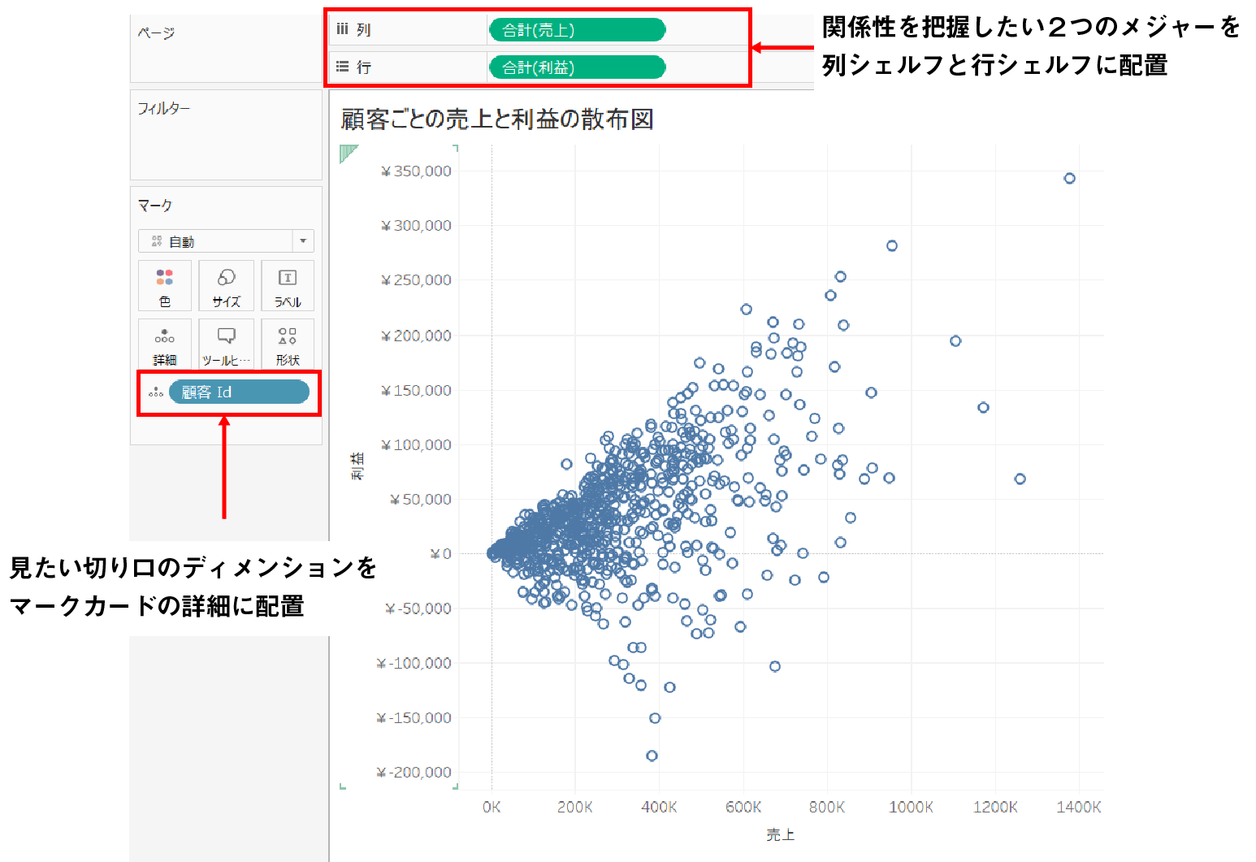Click the 色 (Color) marks card button

point(165,285)
